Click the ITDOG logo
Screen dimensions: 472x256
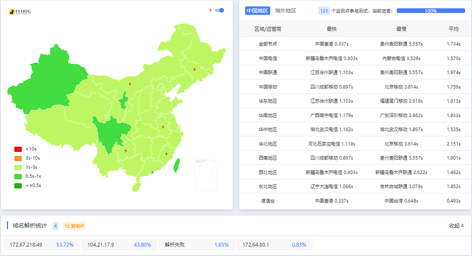20,12
